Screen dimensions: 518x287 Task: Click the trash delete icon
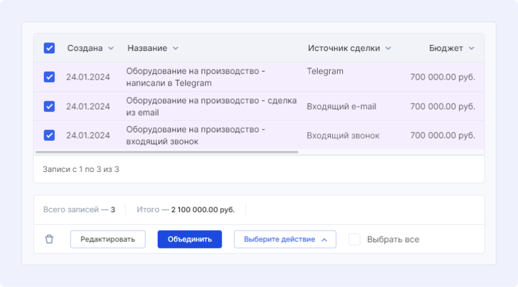[x=49, y=239]
